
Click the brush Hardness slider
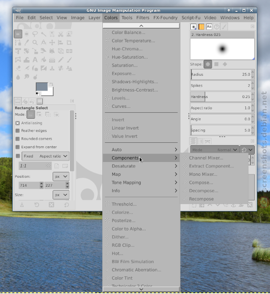tap(220, 97)
